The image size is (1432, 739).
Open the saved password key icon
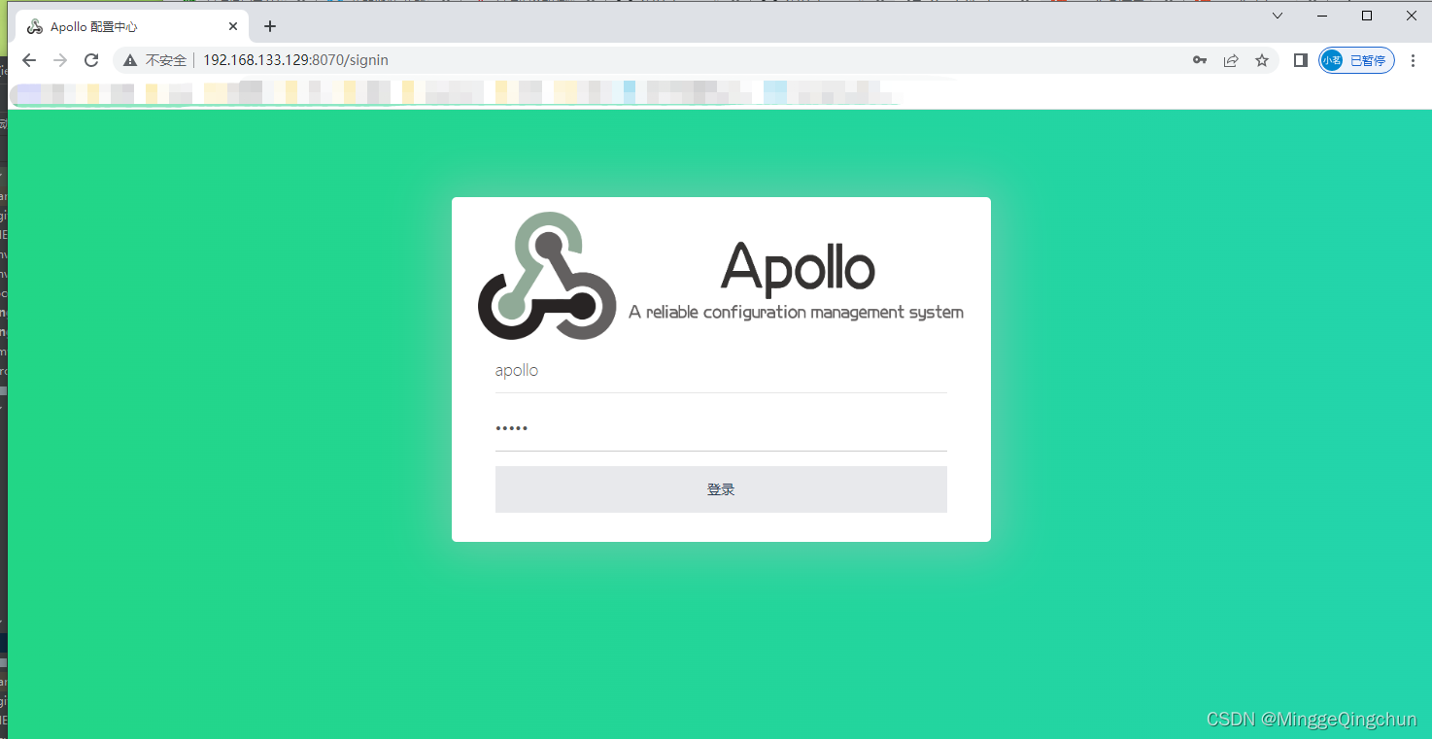click(x=1200, y=60)
